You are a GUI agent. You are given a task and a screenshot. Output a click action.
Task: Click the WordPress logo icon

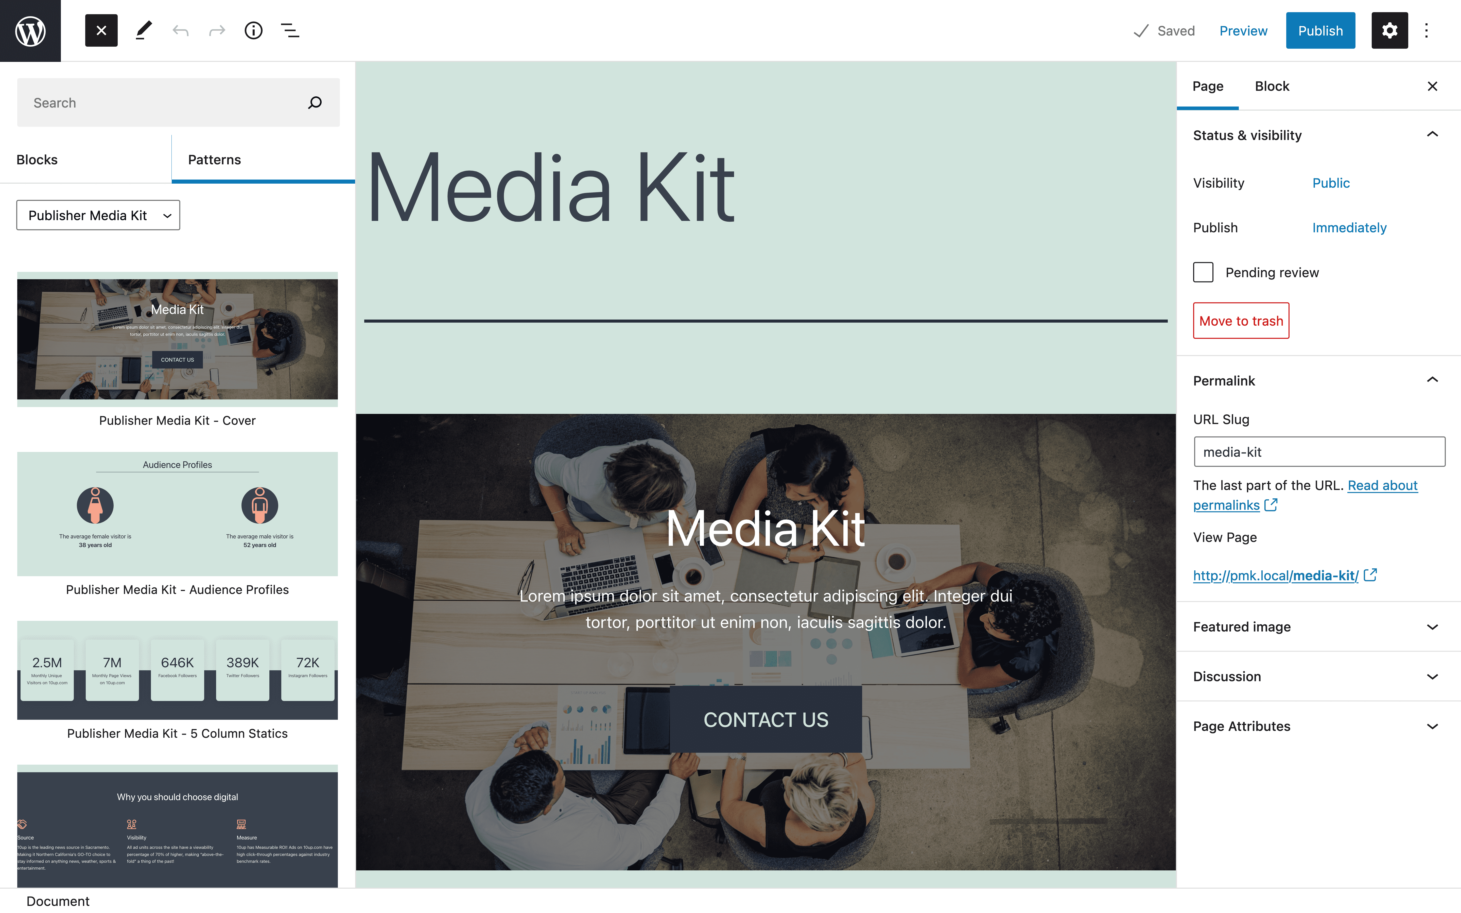(x=29, y=29)
